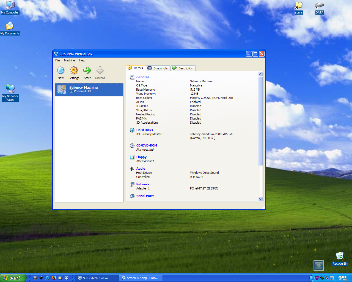This screenshot has height=282, width=352.
Task: Switch to screen007.png Paint taskbar button
Action: click(141, 278)
